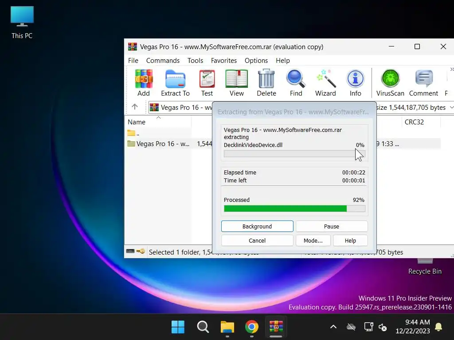Show hidden tray icons chevron
The width and height of the screenshot is (454, 340).
(333, 327)
